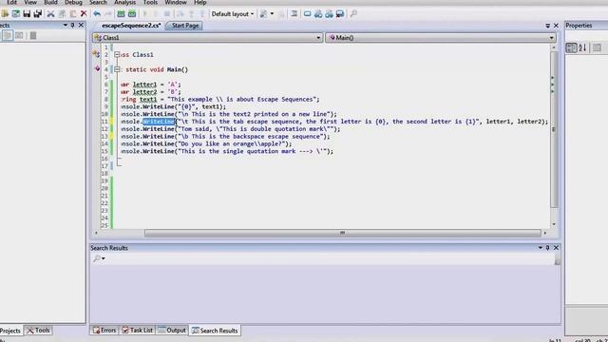Toggle auto-hide pin on Search Results panel
Image resolution: width=608 pixels, height=342 pixels.
(x=547, y=247)
